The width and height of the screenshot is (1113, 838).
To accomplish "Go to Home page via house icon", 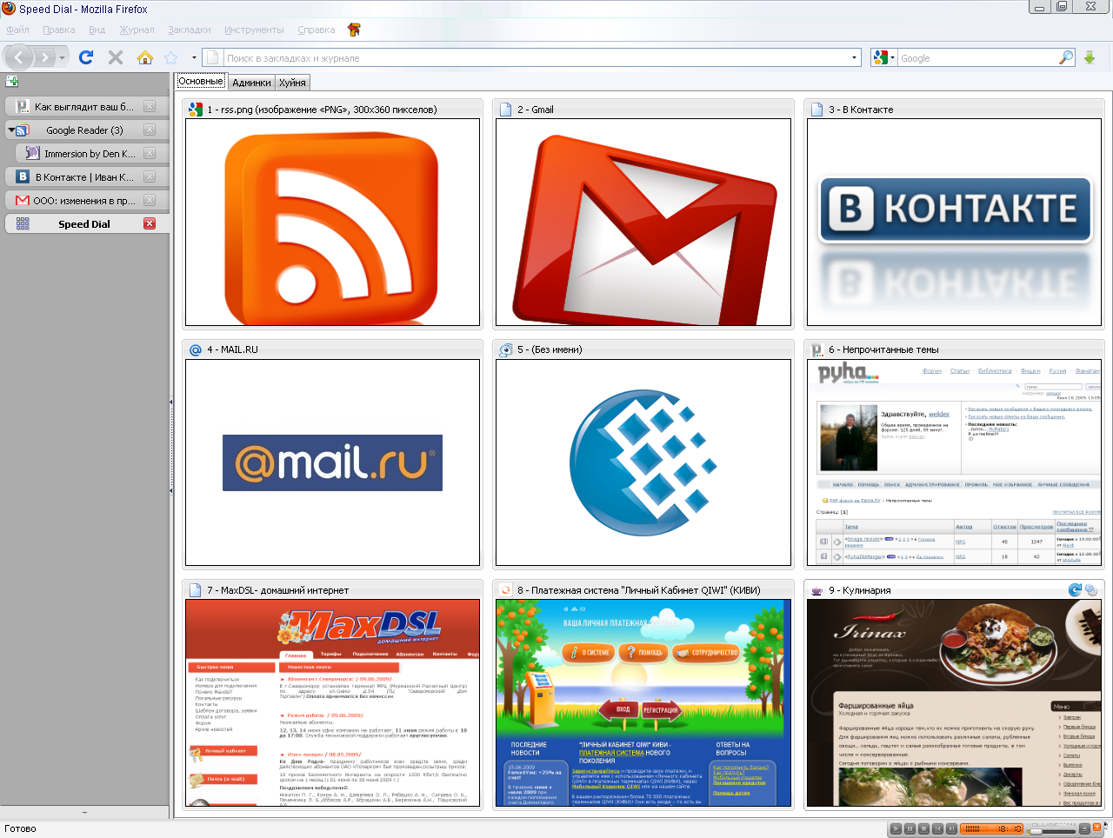I will click(x=145, y=57).
